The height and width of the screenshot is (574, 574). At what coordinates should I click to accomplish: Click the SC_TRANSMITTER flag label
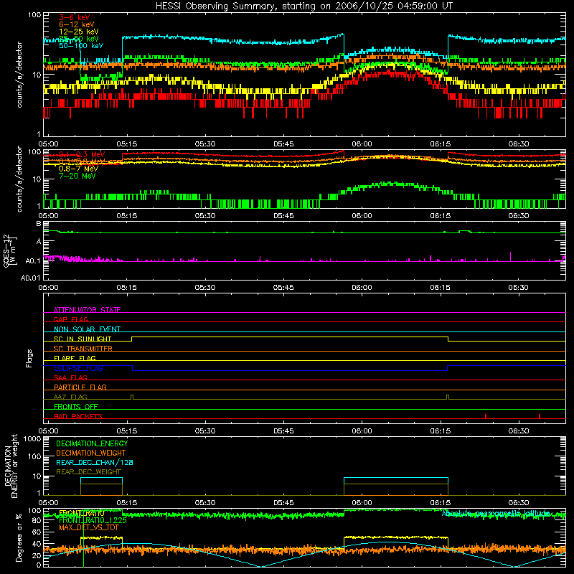[x=83, y=349]
